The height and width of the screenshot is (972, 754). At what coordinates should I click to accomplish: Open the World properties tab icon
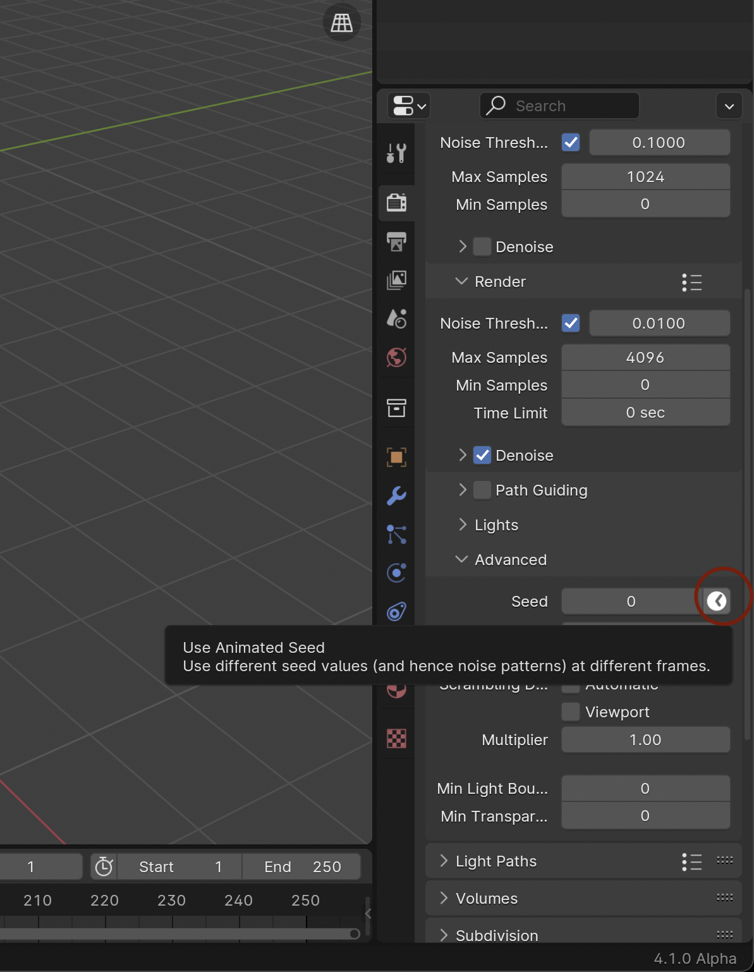[396, 358]
